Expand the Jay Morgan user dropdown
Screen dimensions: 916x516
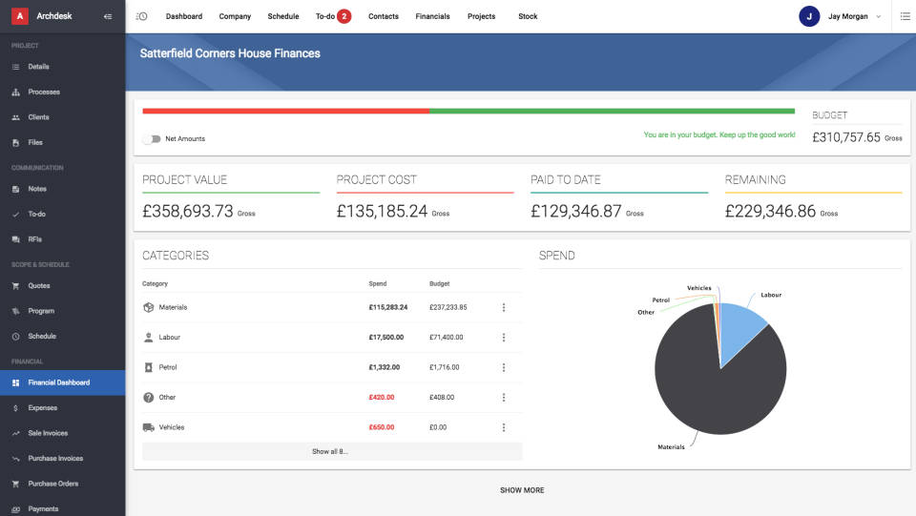point(878,16)
